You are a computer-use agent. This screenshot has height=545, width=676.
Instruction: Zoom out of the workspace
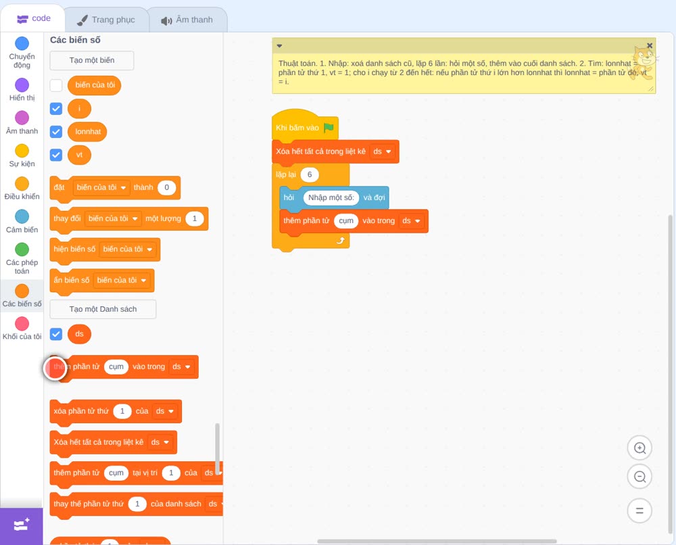(x=639, y=477)
